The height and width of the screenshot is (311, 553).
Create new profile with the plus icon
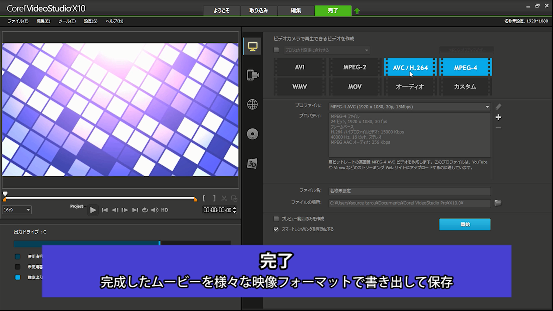tap(499, 117)
